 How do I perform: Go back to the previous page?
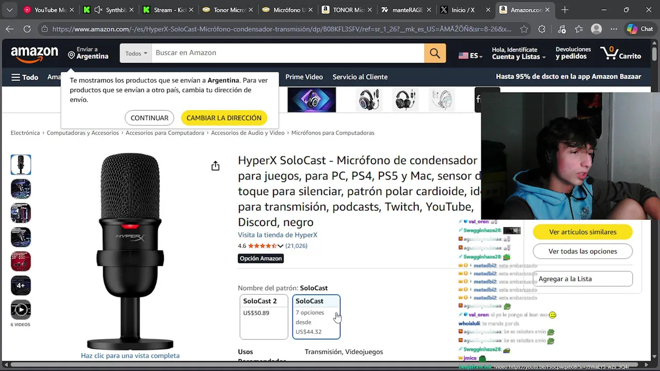click(10, 29)
